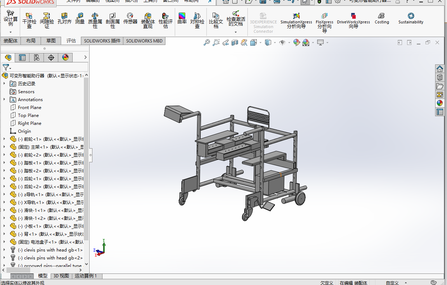
Task: Open the DimXpertManager tab icon
Action: click(51, 57)
